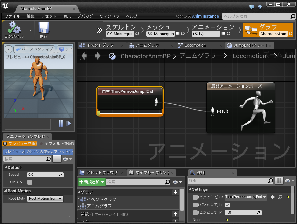
Task: Click the Result input pose pin
Action: click(213, 111)
